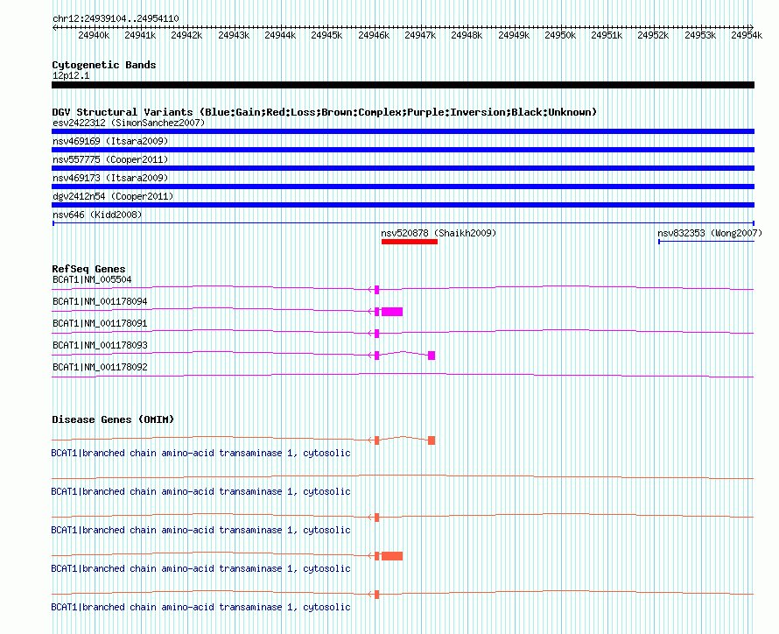Viewport: 779px width, 634px height.
Task: Click the 24940k ruler tick label
Action: coord(94,35)
